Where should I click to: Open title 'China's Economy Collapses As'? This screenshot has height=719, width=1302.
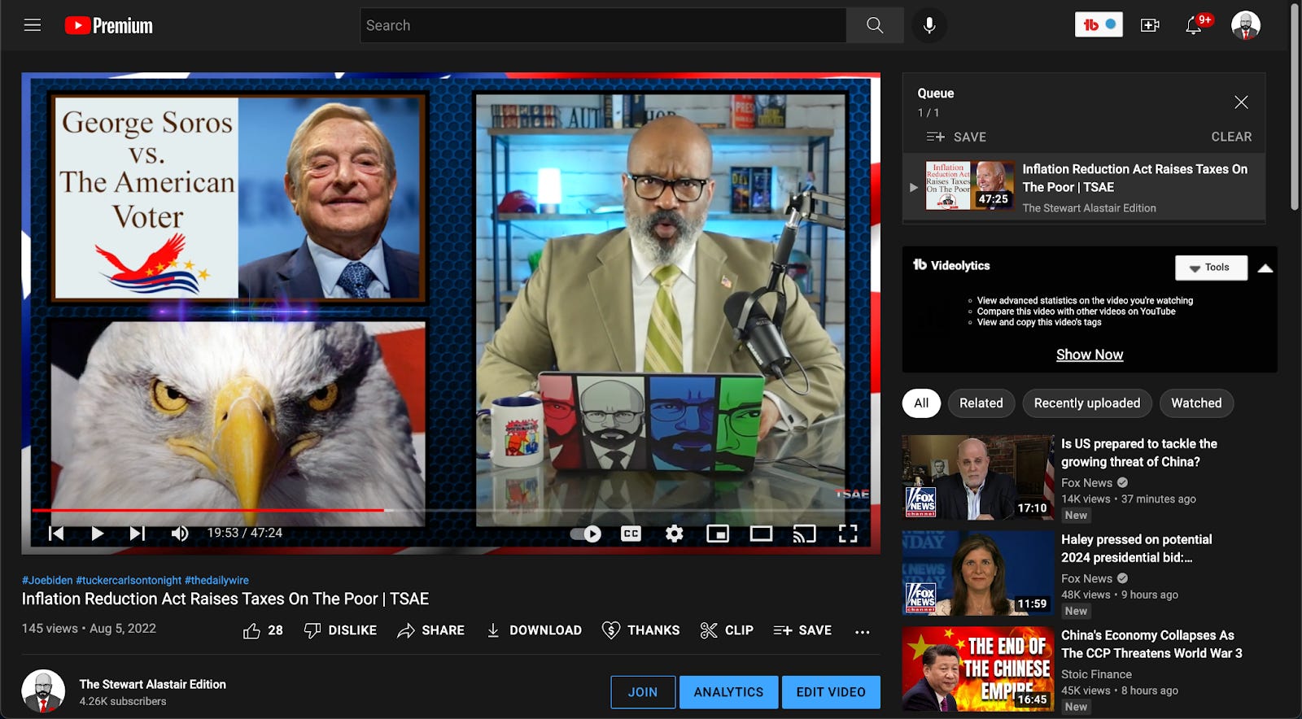(x=1151, y=644)
